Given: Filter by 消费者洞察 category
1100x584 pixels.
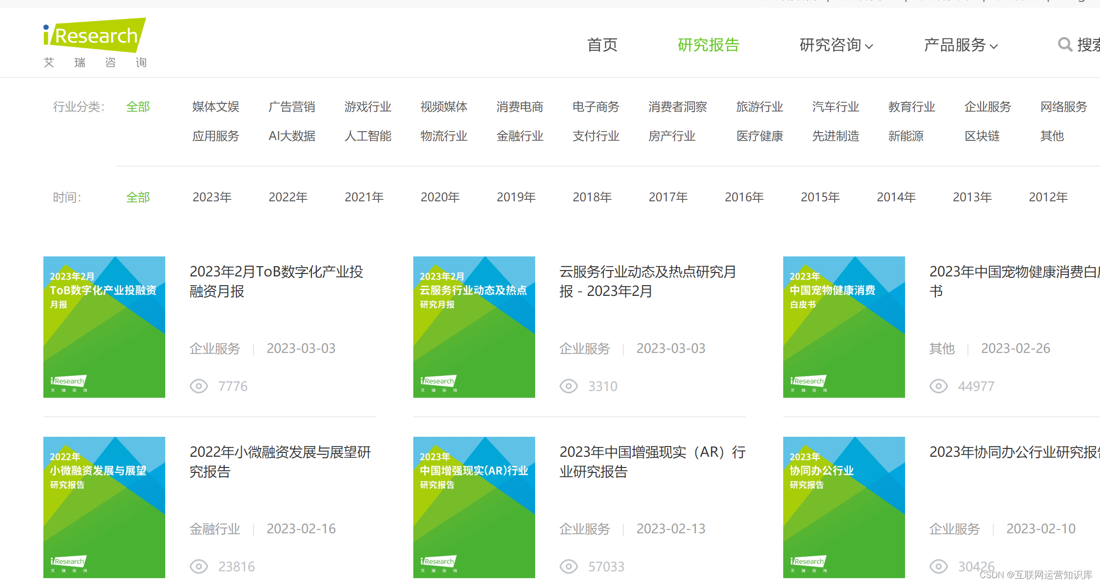Looking at the screenshot, I should [x=678, y=107].
